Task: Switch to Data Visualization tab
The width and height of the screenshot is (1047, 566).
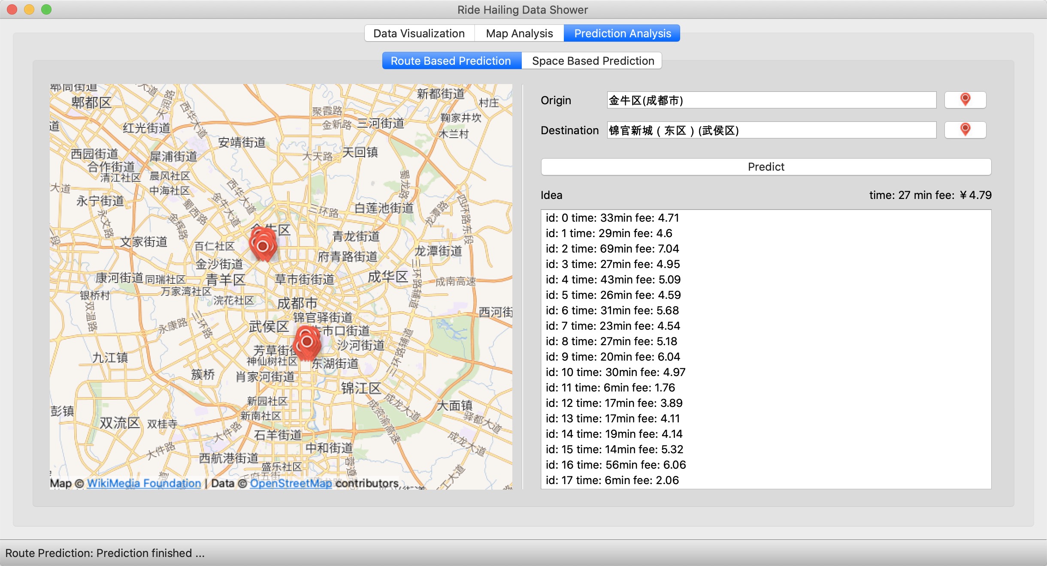Action: coord(419,33)
